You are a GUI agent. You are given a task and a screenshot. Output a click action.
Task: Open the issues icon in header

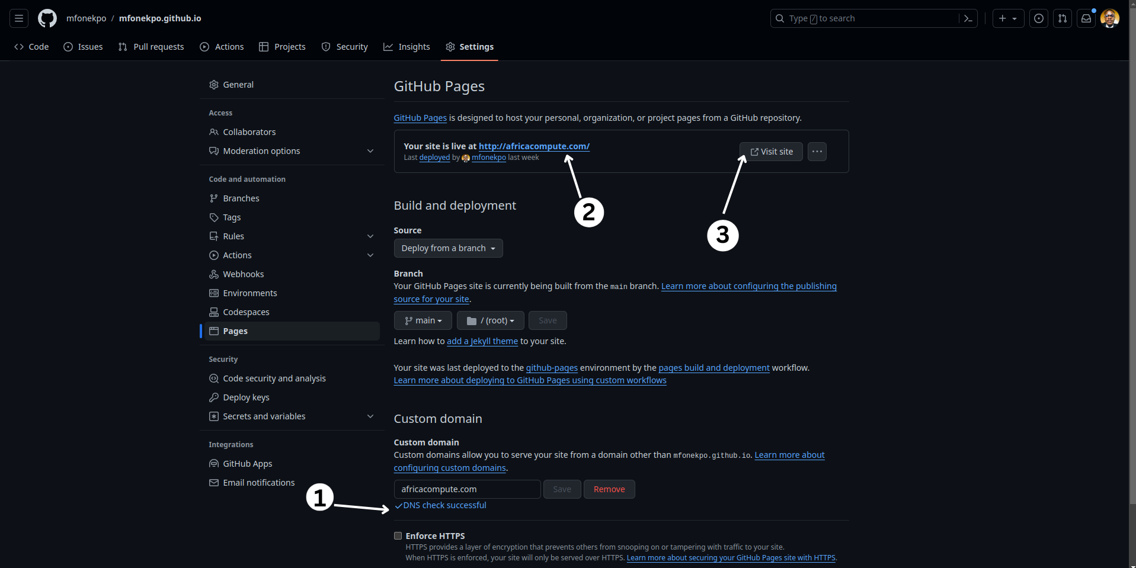point(1039,18)
